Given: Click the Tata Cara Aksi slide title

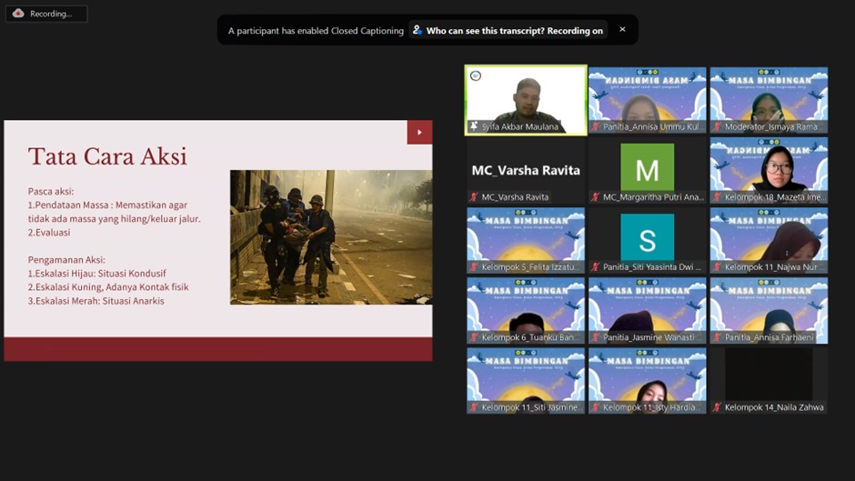Looking at the screenshot, I should pyautogui.click(x=107, y=156).
